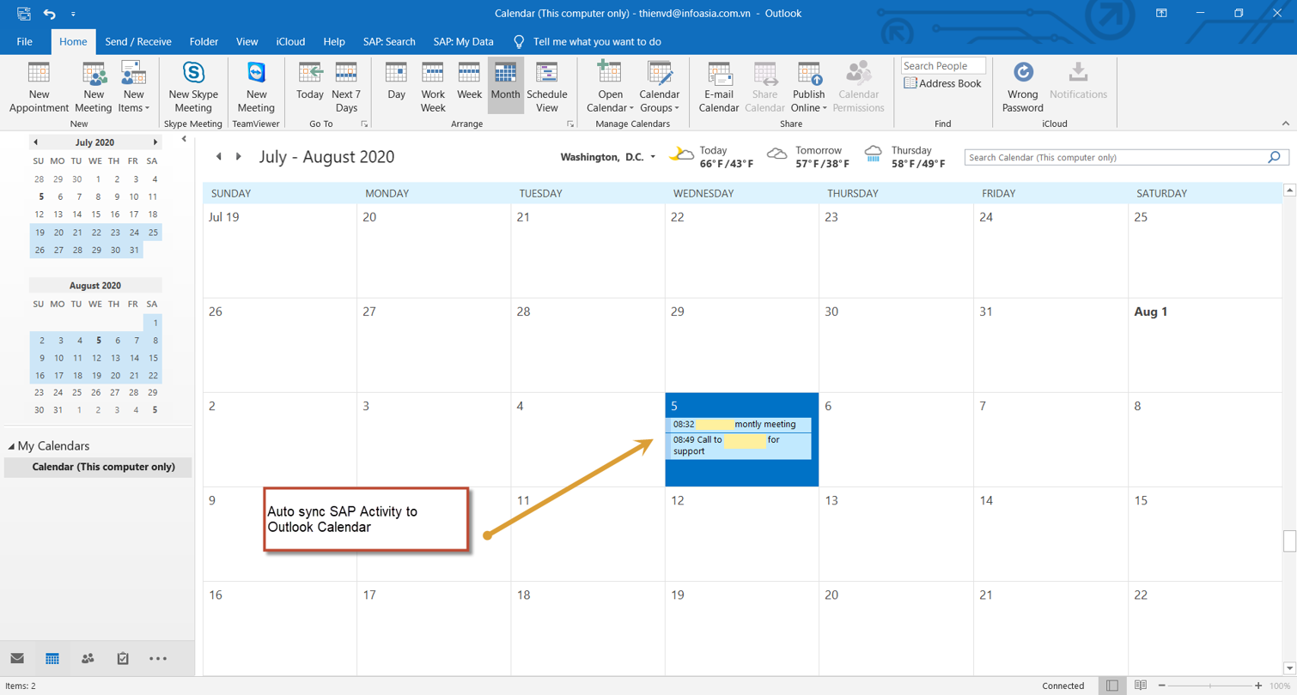Click the Tomorrow weather forecast
The image size is (1297, 695).
[x=808, y=156]
